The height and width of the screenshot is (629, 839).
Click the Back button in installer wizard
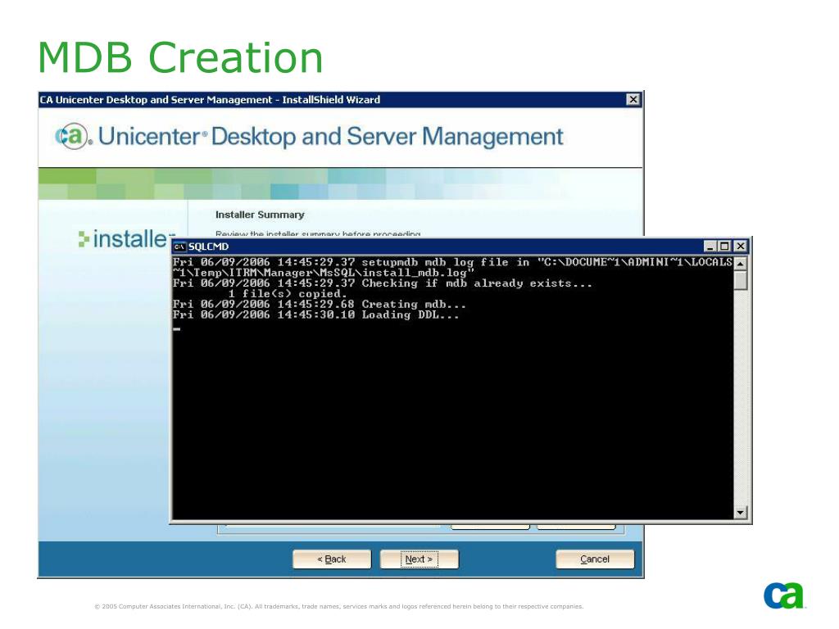pos(332,559)
